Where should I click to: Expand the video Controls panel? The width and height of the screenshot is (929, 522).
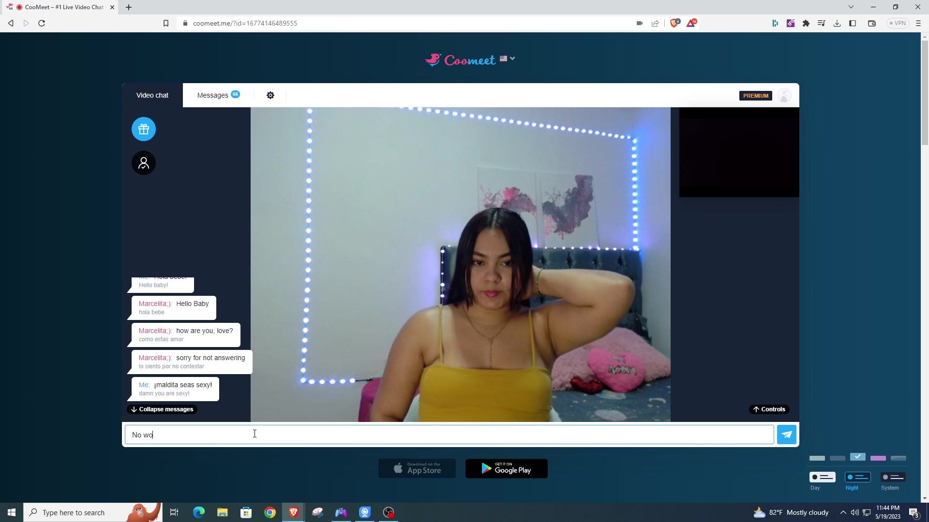pos(769,409)
